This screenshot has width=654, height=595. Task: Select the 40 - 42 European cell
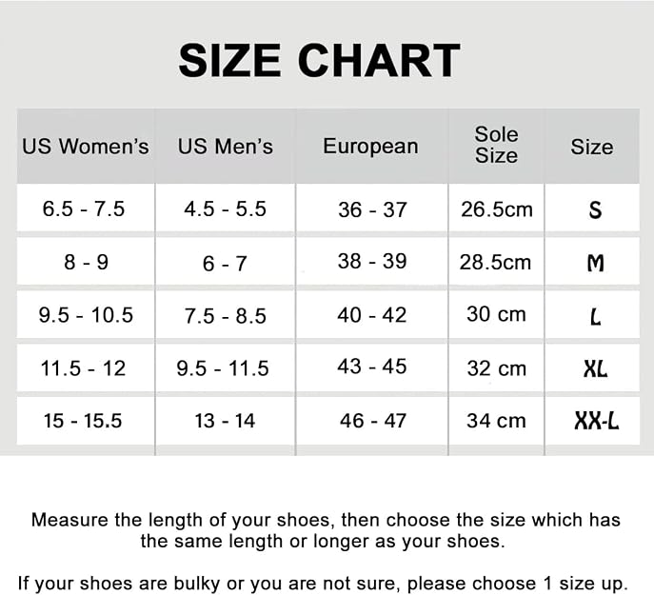(x=372, y=315)
